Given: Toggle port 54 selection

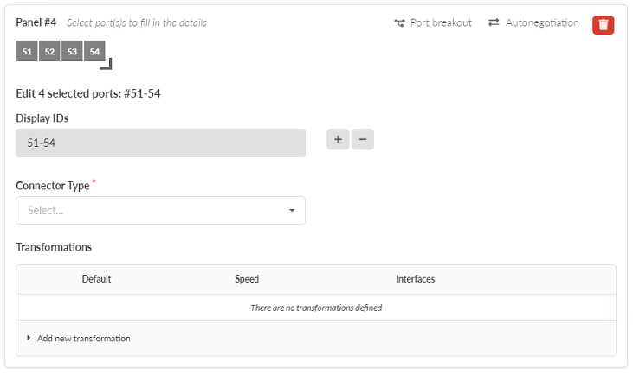Looking at the screenshot, I should pyautogui.click(x=94, y=52).
